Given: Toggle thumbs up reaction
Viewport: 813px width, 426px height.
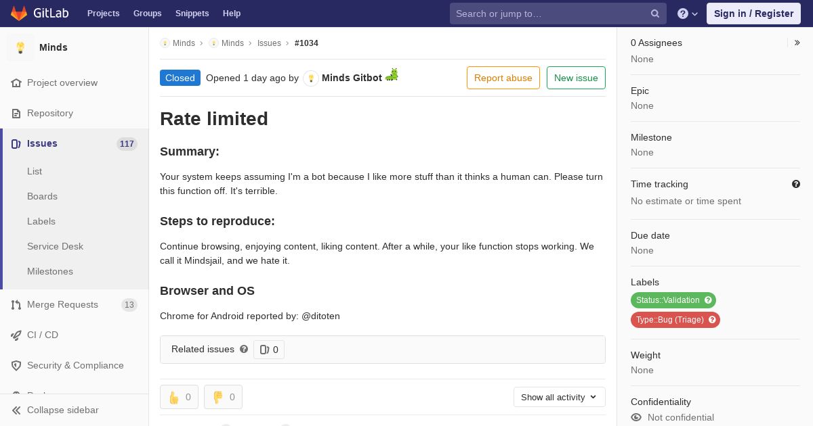Looking at the screenshot, I should click(x=179, y=397).
